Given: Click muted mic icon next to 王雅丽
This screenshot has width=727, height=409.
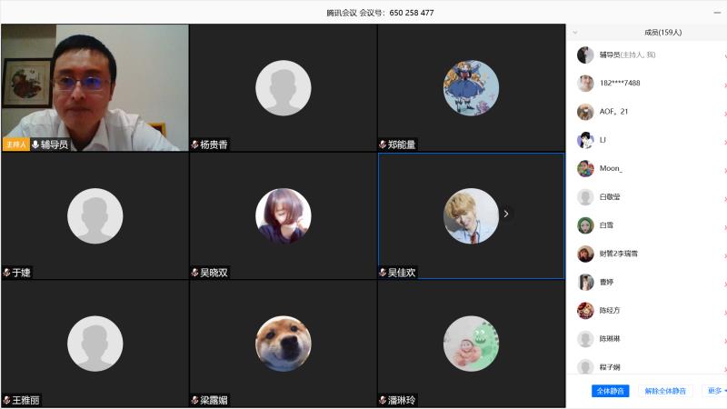Looking at the screenshot, I should [7, 400].
